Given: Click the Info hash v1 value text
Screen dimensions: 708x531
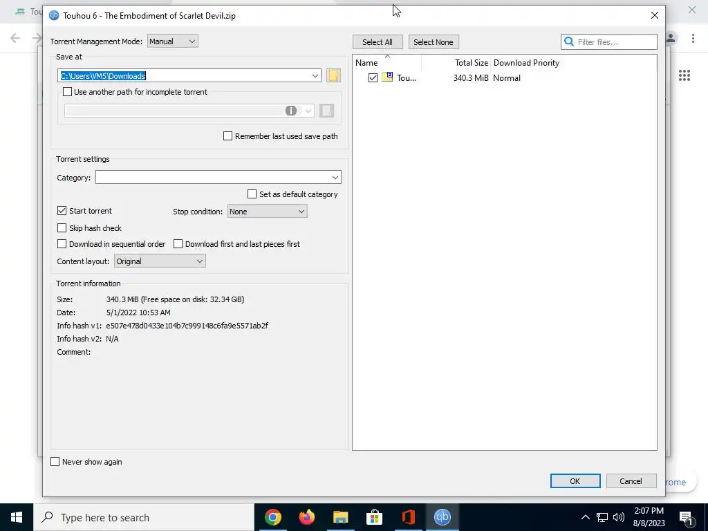Looking at the screenshot, I should [187, 325].
